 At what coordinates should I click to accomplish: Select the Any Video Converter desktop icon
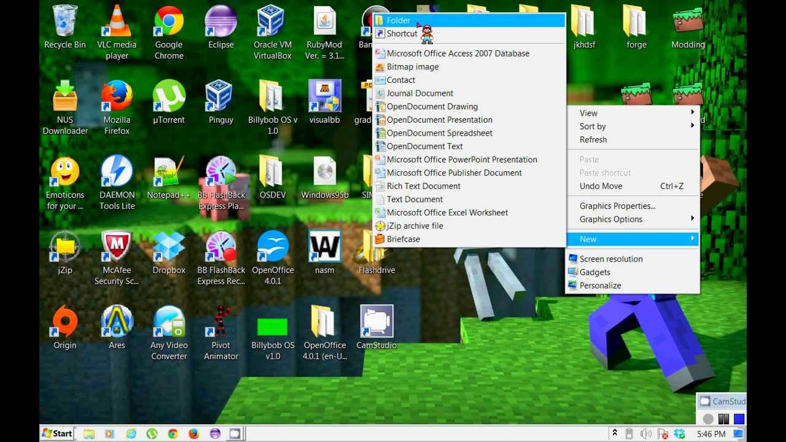169,333
